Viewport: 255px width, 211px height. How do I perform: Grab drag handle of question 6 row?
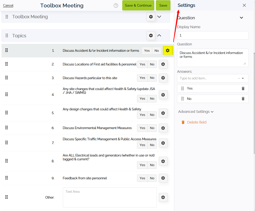point(7,128)
